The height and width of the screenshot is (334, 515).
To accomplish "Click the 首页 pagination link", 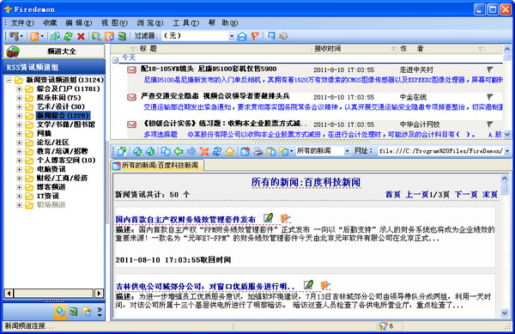I will 393,194.
